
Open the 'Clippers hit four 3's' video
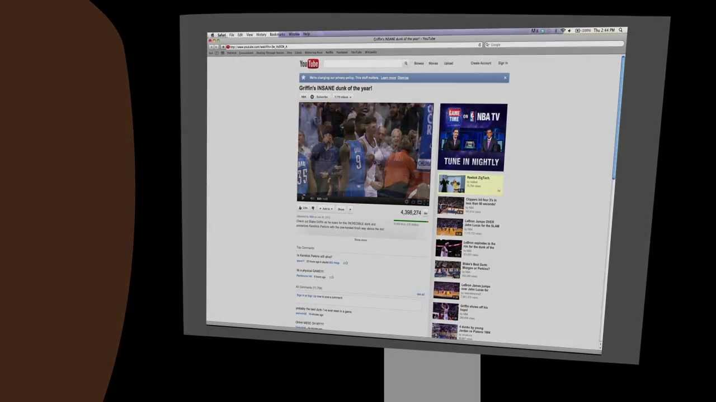469,205
